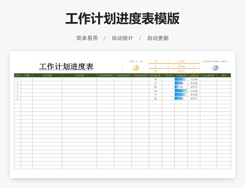Click row 3 status cell 进行中
Screen dimensions: 245x188
coord(194,87)
